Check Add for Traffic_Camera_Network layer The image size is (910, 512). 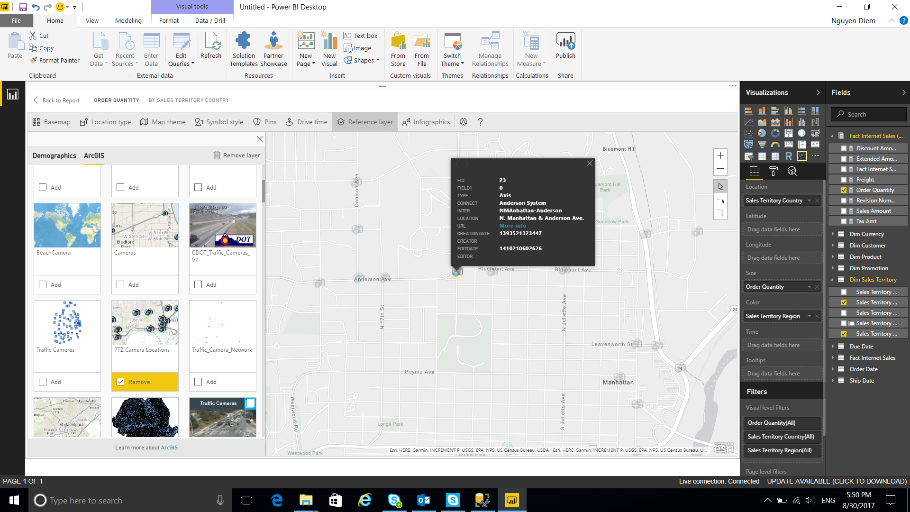click(x=198, y=382)
